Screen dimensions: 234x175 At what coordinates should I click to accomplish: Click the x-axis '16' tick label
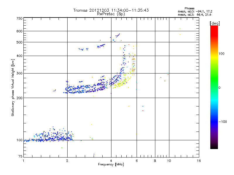coord(199,161)
